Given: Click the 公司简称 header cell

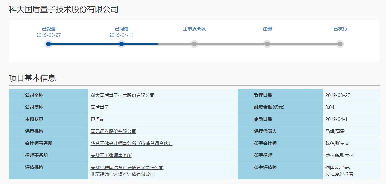Looking at the screenshot, I should (x=48, y=107).
